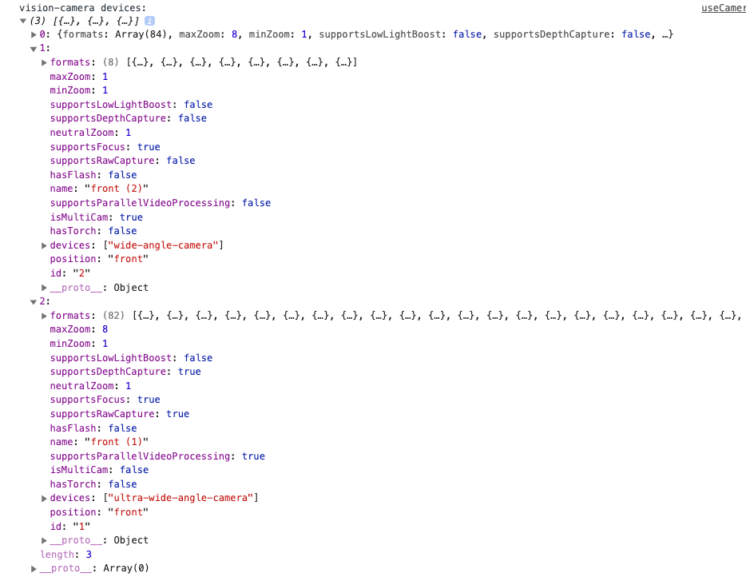
Task: Collapse the root (3) array triangle
Action: (23, 21)
